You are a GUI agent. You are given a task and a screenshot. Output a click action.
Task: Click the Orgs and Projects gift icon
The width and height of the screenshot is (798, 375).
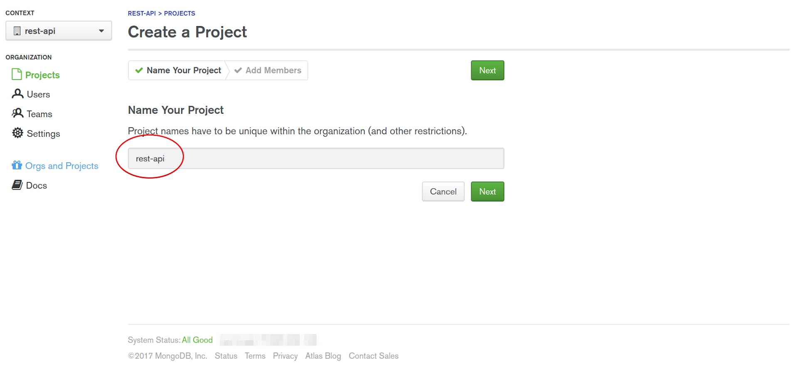coord(17,165)
